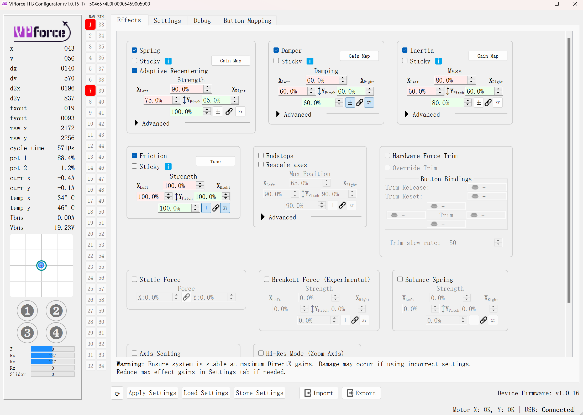Open the Button Mapping tab
Screen dimensions: 583x415
tap(247, 20)
